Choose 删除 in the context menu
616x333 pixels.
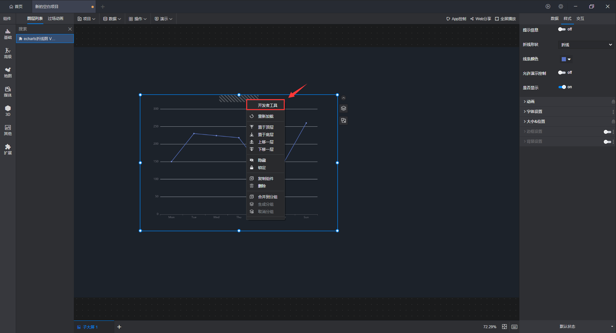(265, 186)
